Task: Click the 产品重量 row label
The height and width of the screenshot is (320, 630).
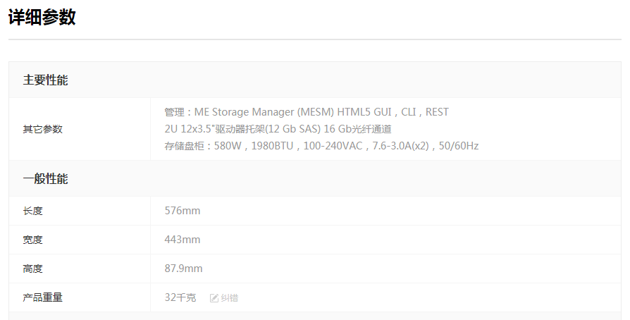Action: click(x=42, y=297)
